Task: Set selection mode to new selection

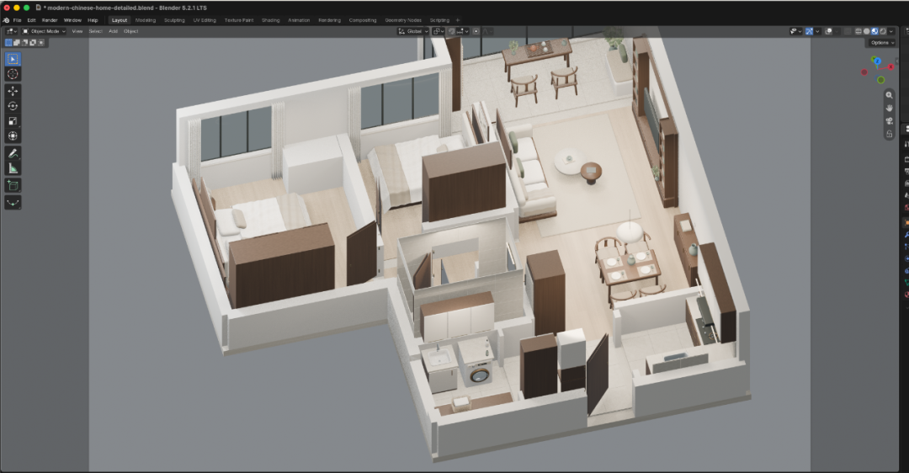Action: tap(8, 42)
